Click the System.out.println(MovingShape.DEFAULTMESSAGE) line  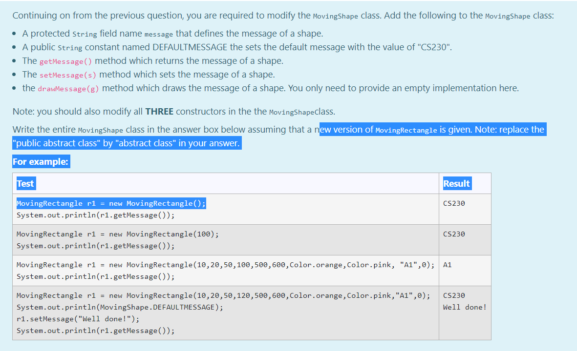[120, 307]
